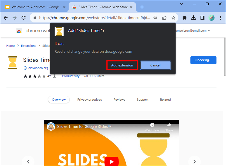Viewport: 226px width, 166px height.
Task: Open the rating info icon next to 49
Action: click(55, 76)
